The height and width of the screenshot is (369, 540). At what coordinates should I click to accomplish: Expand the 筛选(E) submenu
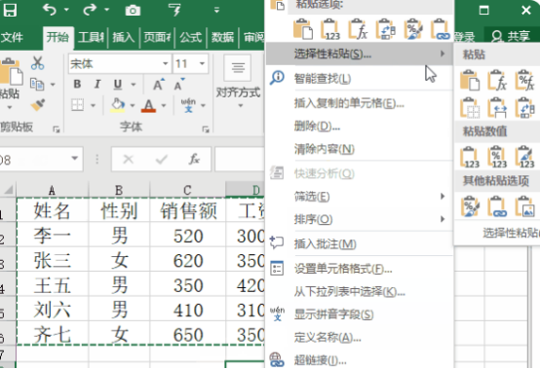[x=360, y=197]
